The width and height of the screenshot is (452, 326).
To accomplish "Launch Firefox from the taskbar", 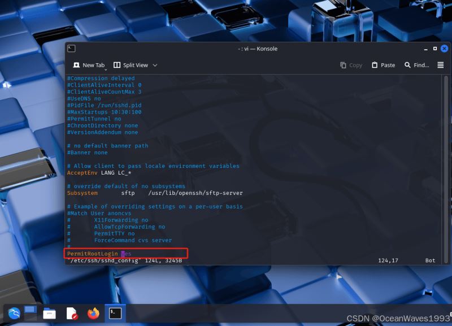I will tap(93, 313).
